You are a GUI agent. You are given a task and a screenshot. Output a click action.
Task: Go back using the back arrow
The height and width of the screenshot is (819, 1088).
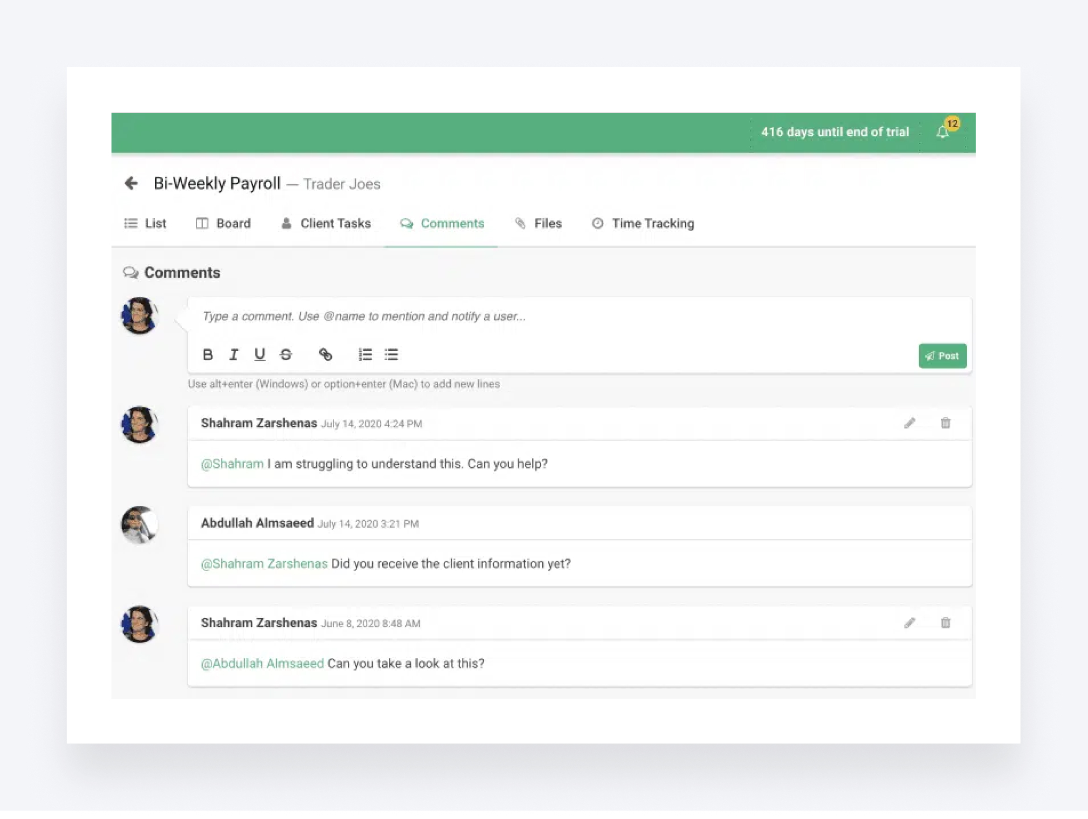tap(131, 183)
